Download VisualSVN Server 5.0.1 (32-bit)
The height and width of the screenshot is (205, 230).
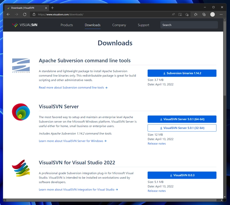pyautogui.click(x=182, y=128)
